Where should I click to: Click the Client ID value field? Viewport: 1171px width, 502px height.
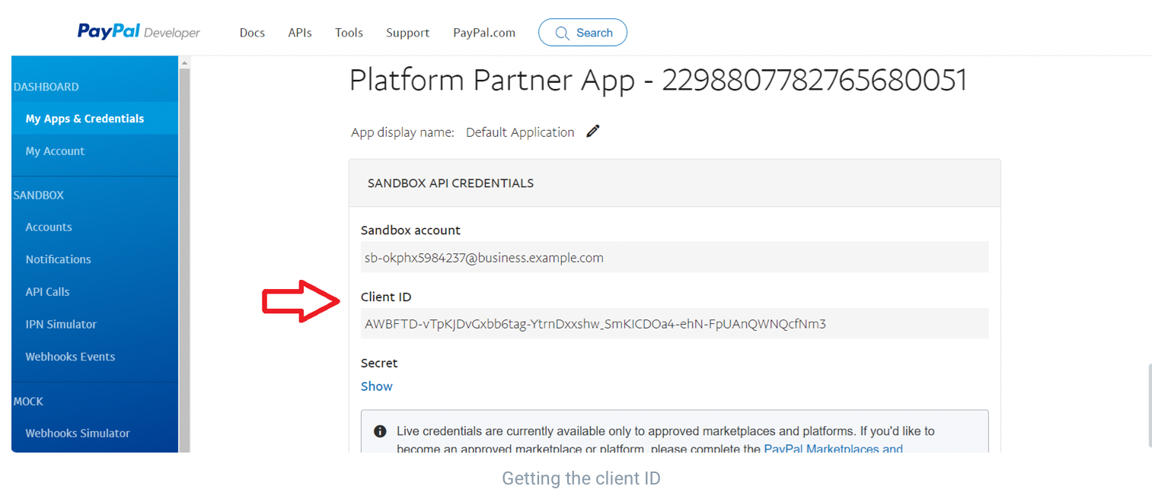(674, 323)
